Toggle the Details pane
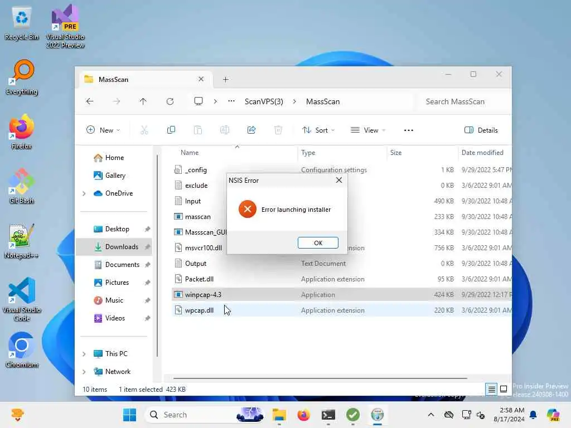Image resolution: width=571 pixels, height=428 pixels. 481,130
